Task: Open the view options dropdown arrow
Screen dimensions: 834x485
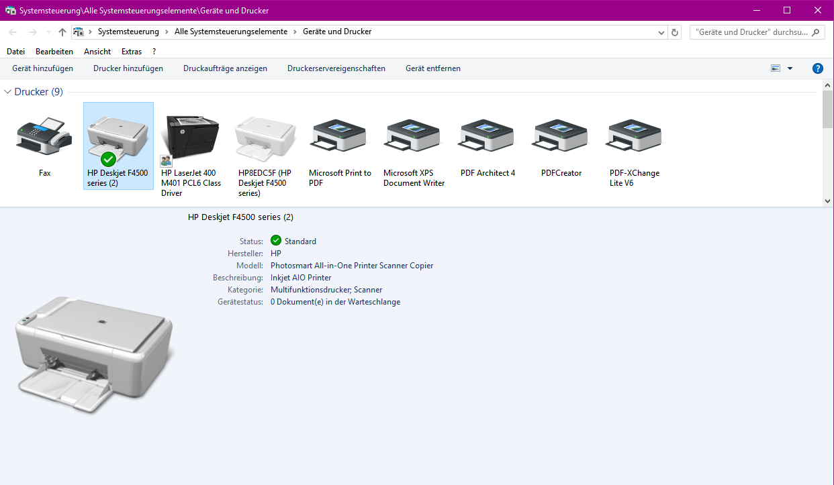Action: [790, 68]
